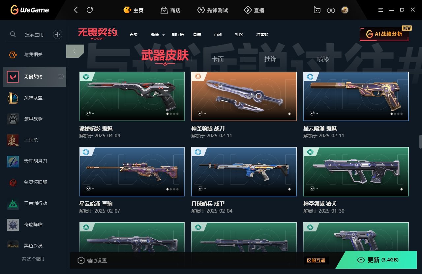422x274 pixels.
Task: Open the download manager icon
Action: point(331,10)
